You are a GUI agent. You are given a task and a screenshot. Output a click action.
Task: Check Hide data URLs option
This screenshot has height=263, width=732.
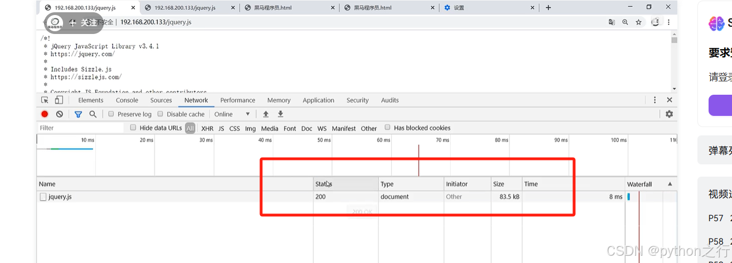(133, 128)
